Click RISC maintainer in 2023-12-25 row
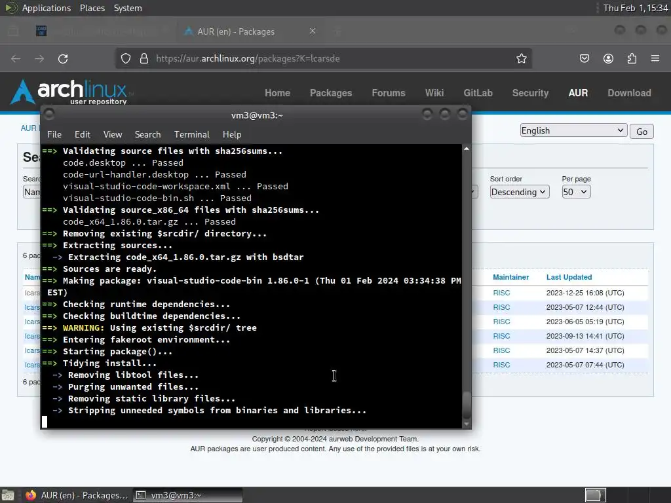The image size is (671, 503). (x=501, y=293)
